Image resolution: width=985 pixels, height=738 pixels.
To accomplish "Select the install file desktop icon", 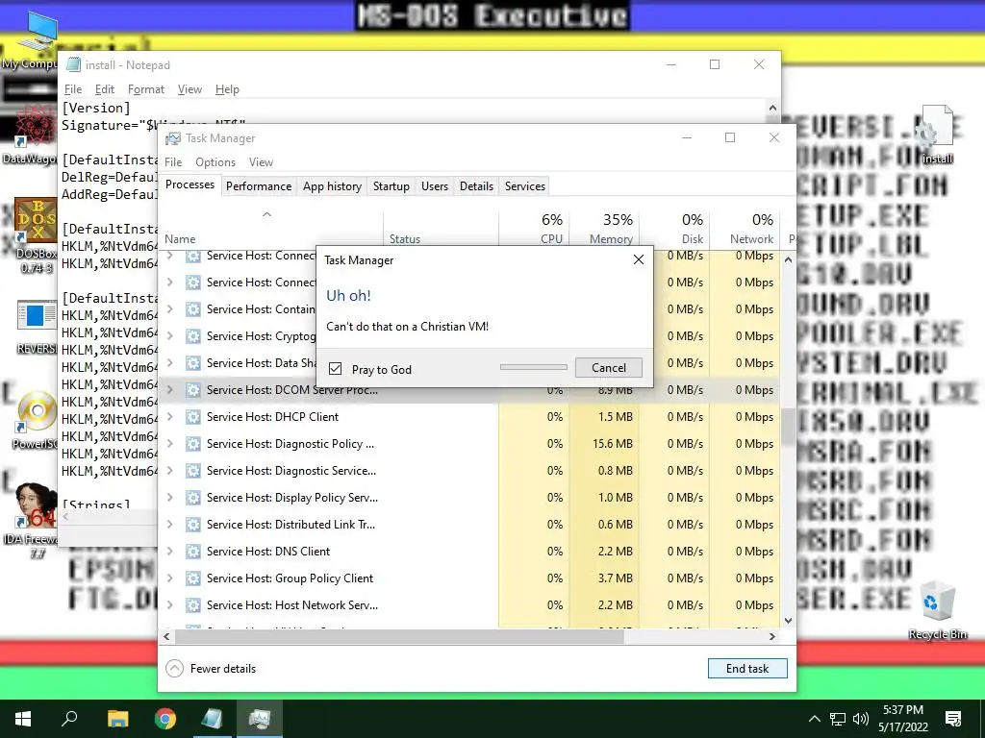I will click(x=937, y=135).
